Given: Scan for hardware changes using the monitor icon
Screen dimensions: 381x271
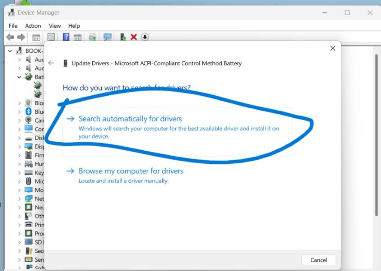Looking at the screenshot, I should pos(108,37).
